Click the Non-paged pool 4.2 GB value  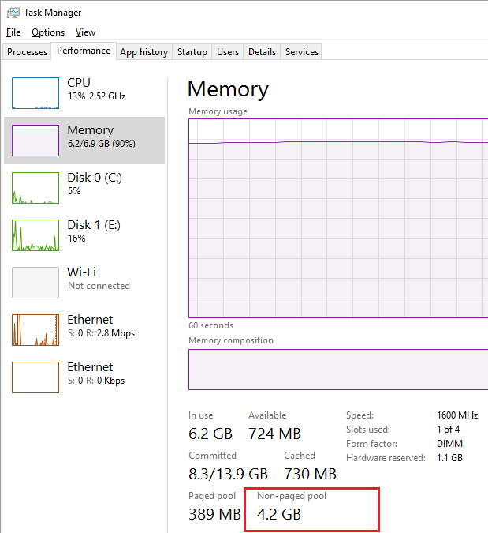tap(279, 516)
